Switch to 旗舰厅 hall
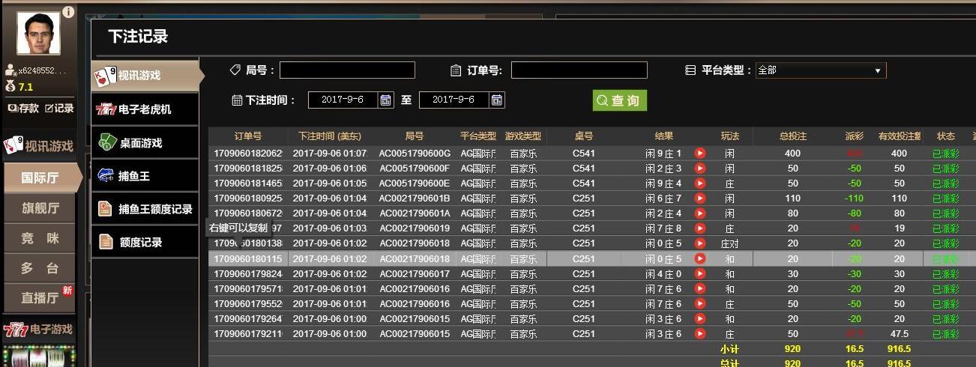The image size is (976, 367). tap(40, 208)
